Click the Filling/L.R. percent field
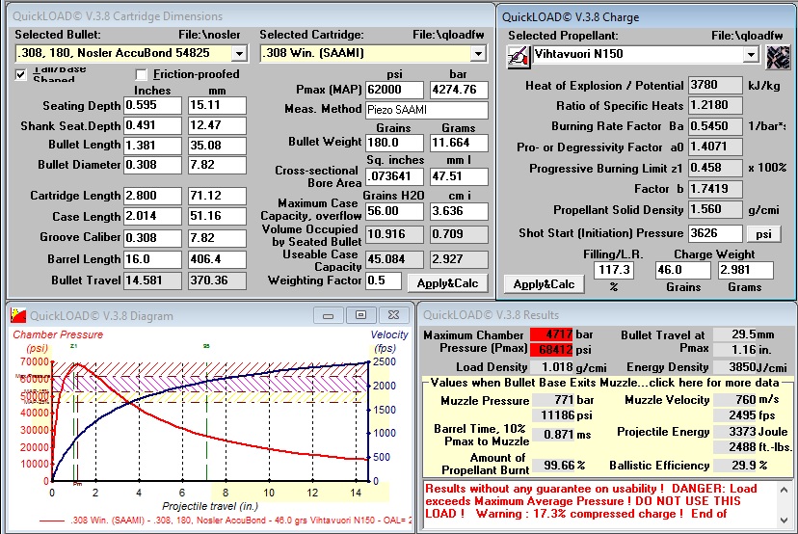Viewport: 798px width, 534px height. (x=614, y=270)
